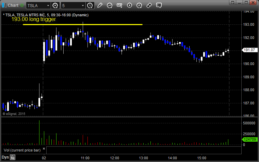Toggle the lock icon next to Dyn
259x162 pixels.
click(13, 157)
